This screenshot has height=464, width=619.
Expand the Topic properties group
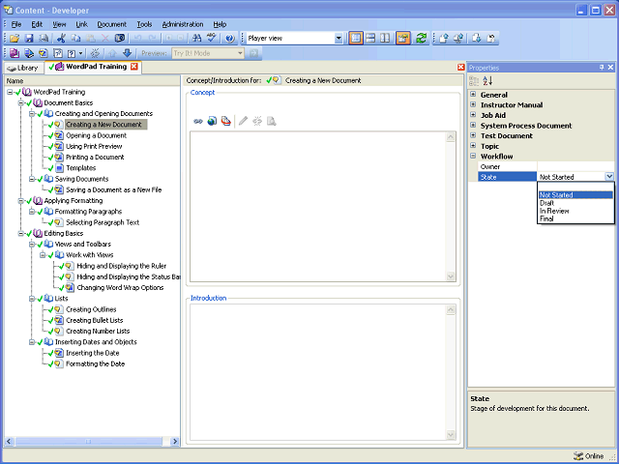(473, 146)
